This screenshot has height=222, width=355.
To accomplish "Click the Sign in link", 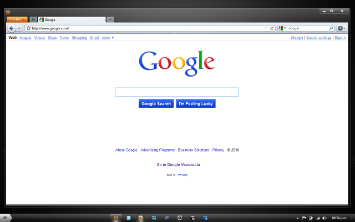I will pyautogui.click(x=340, y=38).
